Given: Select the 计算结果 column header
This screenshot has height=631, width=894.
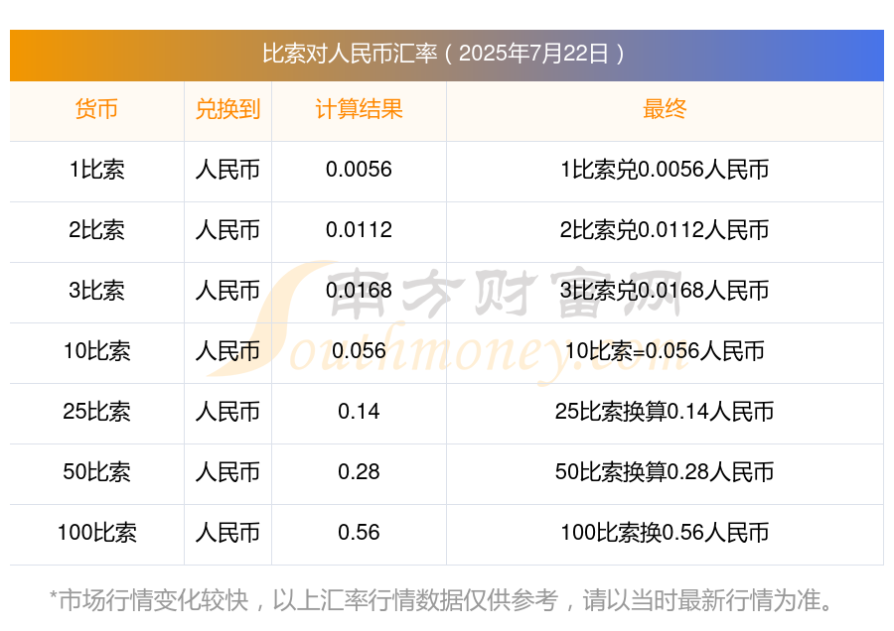Looking at the screenshot, I should point(359,109).
